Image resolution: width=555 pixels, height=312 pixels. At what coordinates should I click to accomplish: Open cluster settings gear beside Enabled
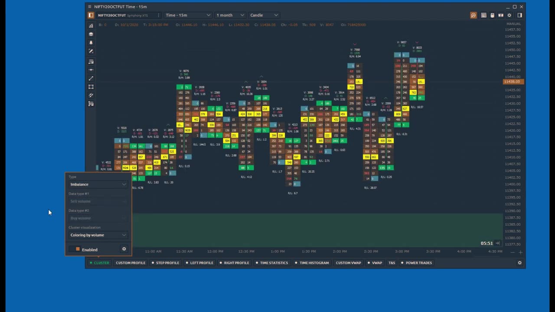pos(124,249)
